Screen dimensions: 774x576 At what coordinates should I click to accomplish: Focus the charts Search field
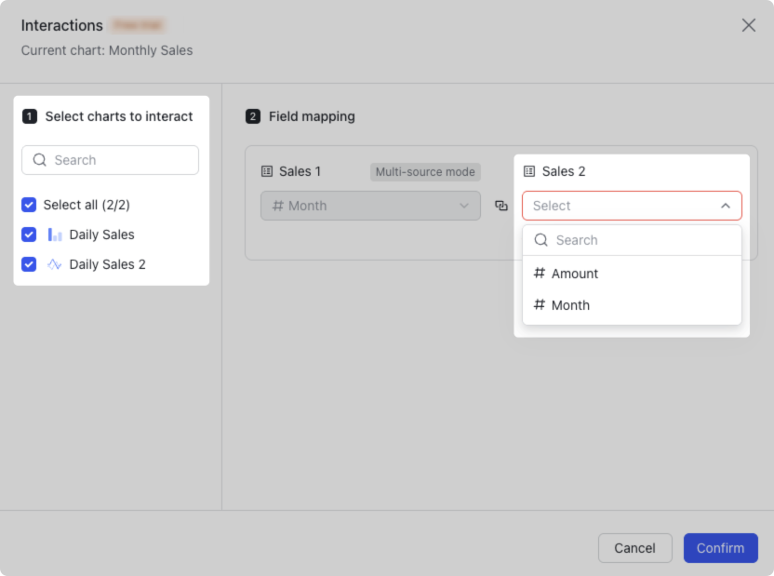(110, 160)
